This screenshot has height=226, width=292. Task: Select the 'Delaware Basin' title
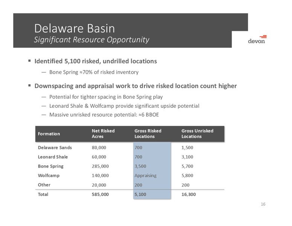click(75, 29)
